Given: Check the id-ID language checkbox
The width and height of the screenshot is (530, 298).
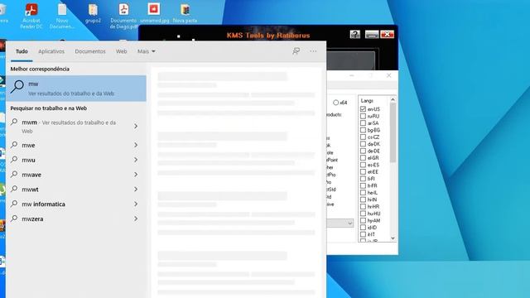Looking at the screenshot, I should [x=363, y=228].
